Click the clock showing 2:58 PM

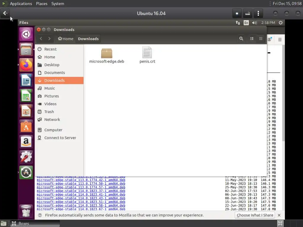[x=268, y=23]
